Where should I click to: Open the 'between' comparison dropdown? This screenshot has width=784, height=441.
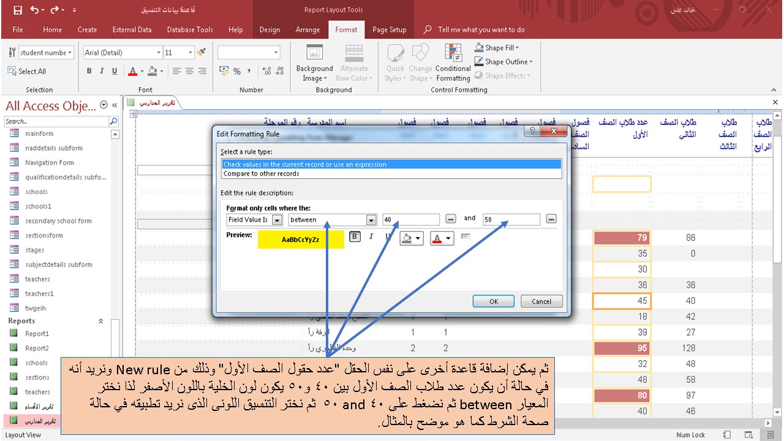pos(371,219)
